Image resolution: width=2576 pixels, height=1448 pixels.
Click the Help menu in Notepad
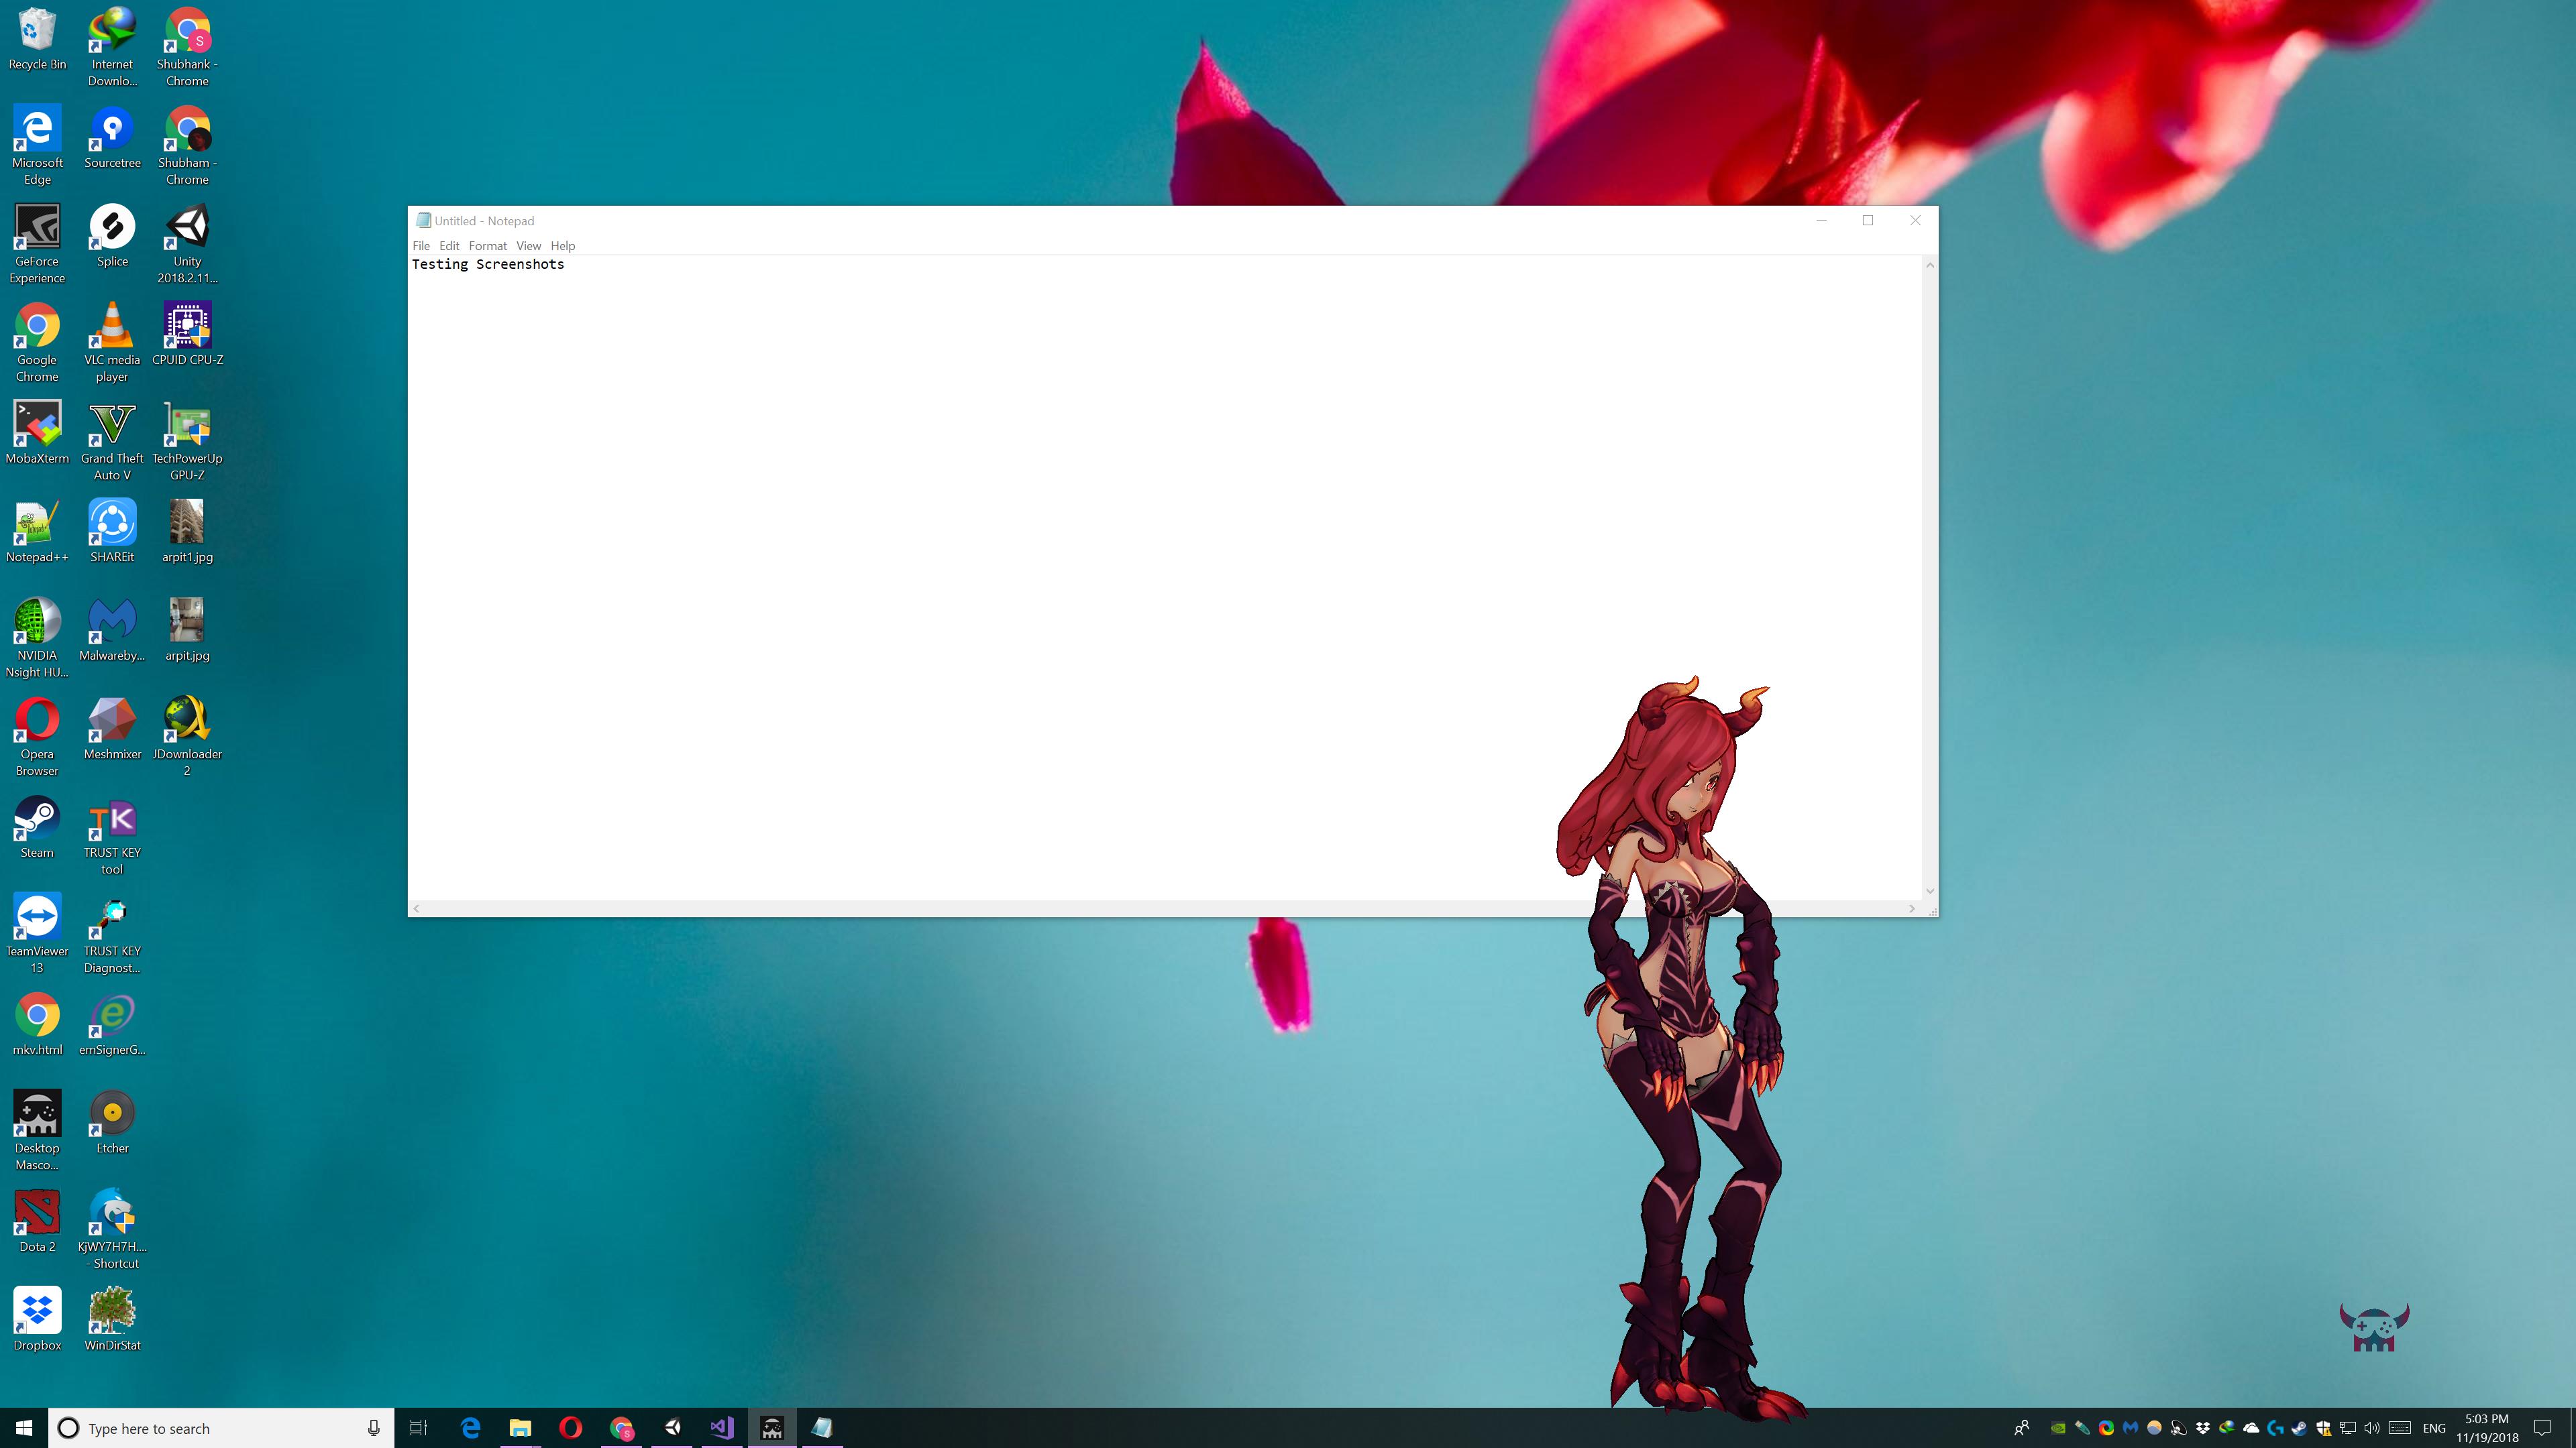[x=562, y=246]
